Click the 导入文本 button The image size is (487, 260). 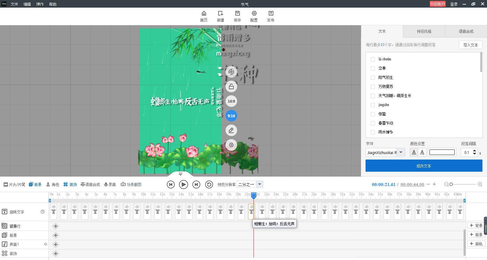coord(470,45)
